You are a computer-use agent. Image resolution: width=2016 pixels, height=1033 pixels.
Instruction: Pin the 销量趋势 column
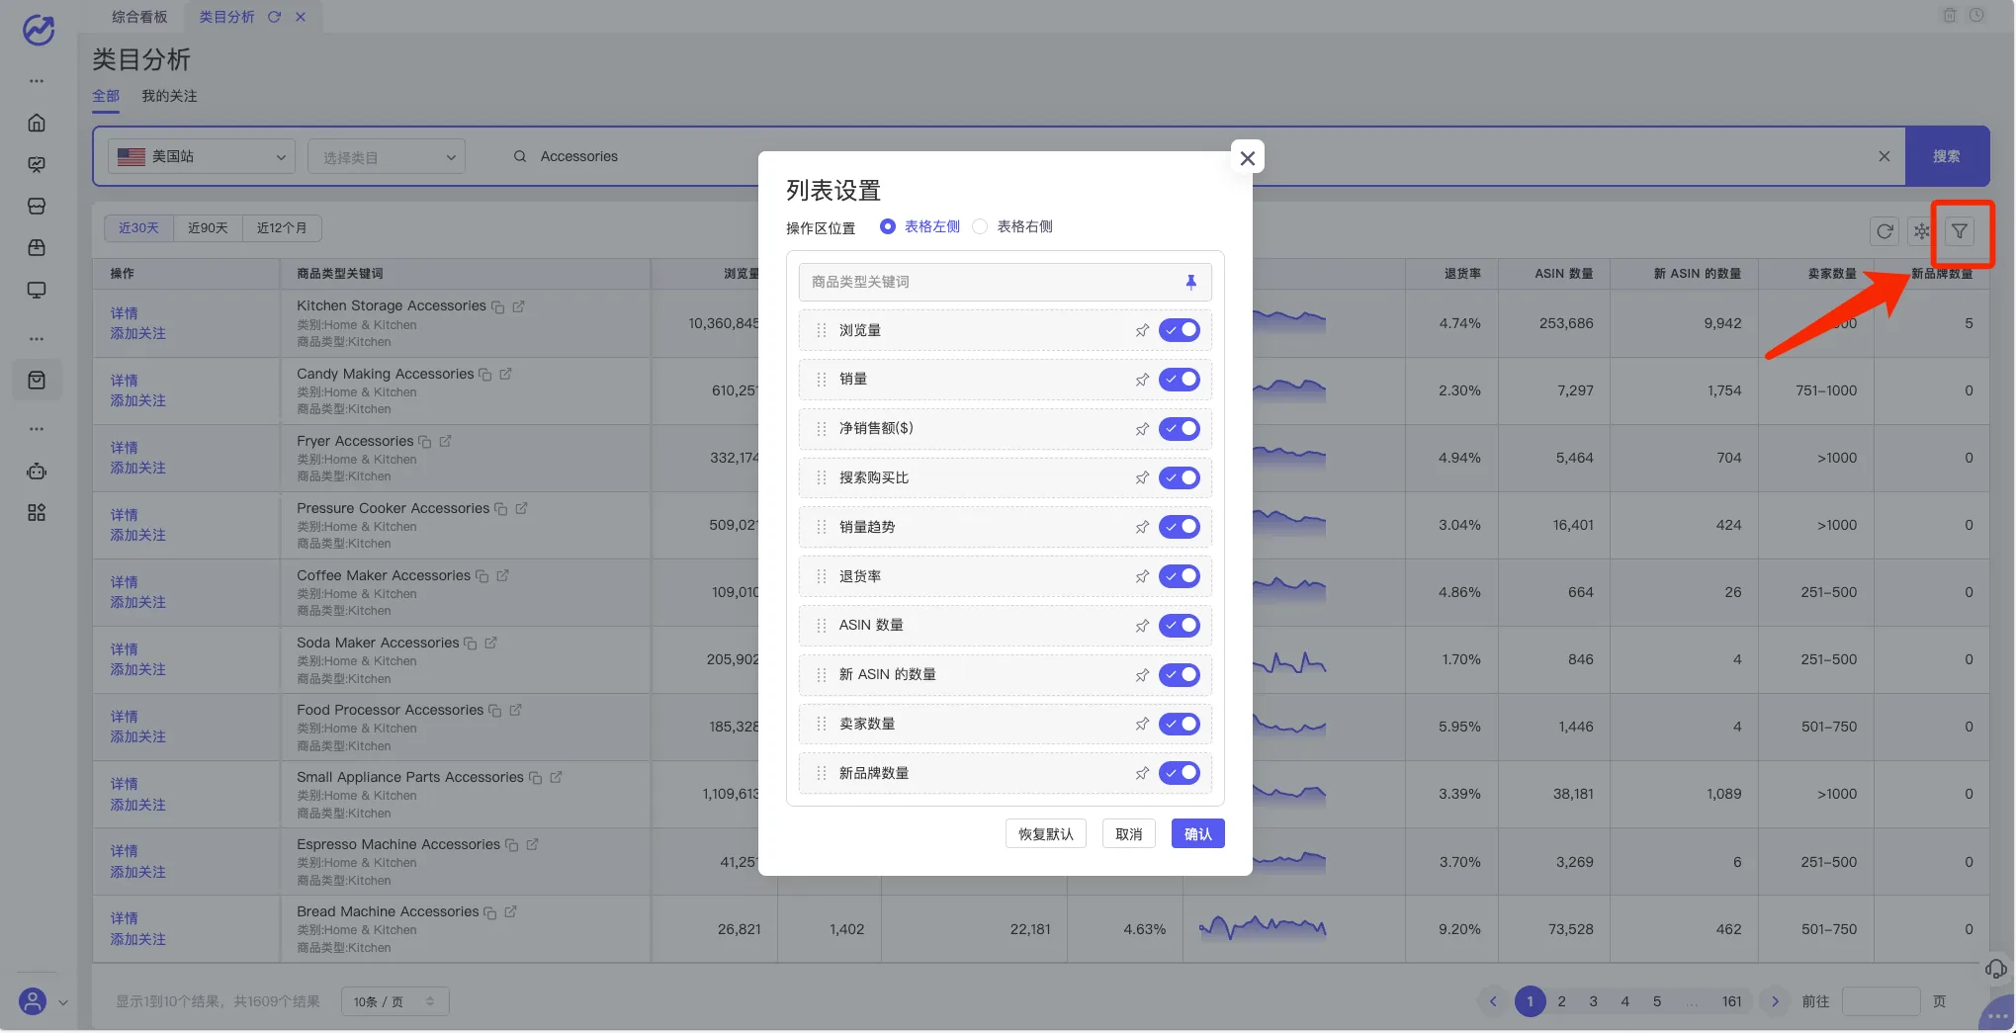[x=1142, y=527]
